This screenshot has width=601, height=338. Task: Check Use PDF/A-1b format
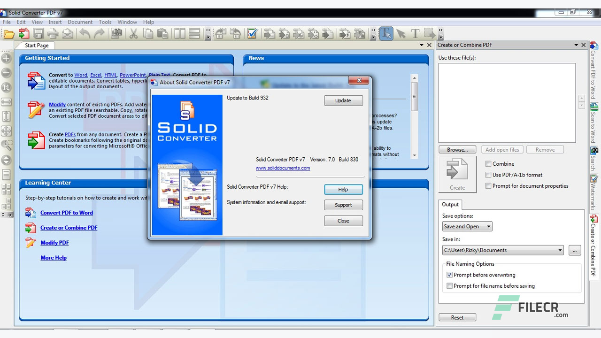tap(488, 175)
